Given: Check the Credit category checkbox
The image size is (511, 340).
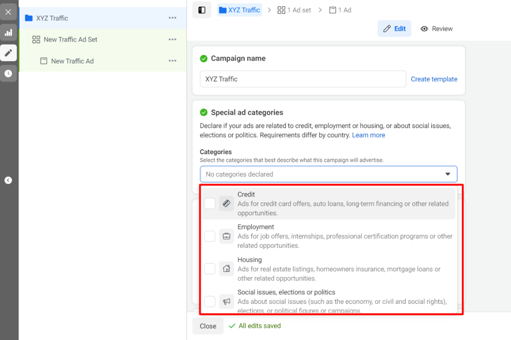Looking at the screenshot, I should coord(210,203).
